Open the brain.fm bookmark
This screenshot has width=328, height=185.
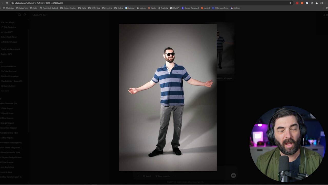pyautogui.click(x=141, y=8)
